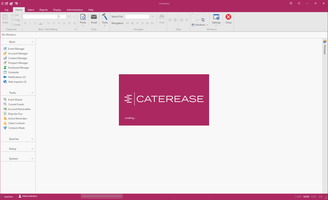Open the font name dropdown
328x200 pixels.
point(56,16)
